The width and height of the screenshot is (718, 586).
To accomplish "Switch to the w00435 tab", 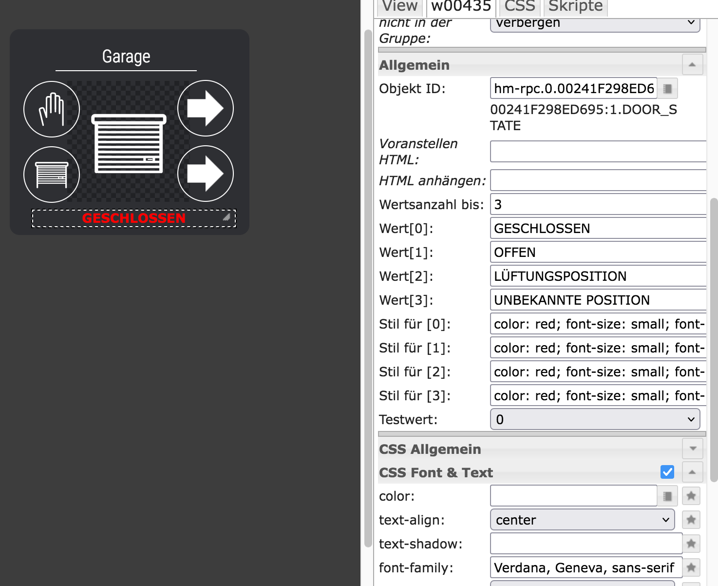I will point(461,7).
